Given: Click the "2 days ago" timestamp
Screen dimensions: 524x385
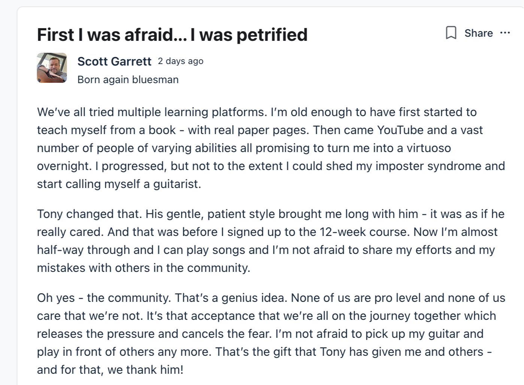Looking at the screenshot, I should pyautogui.click(x=181, y=61).
